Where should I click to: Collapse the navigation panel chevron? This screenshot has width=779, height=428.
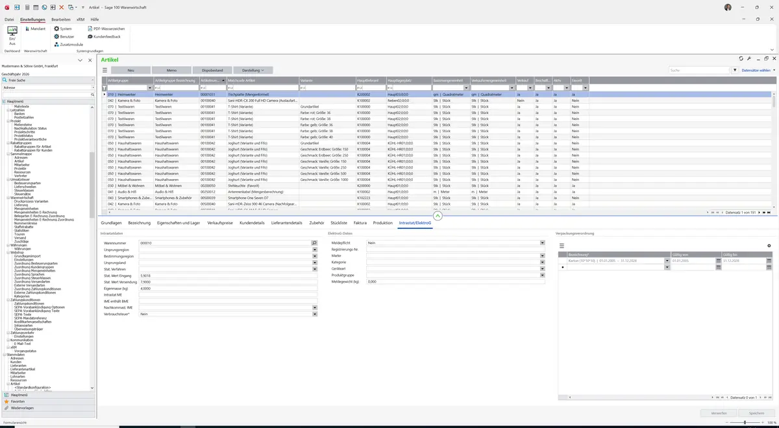pos(80,60)
